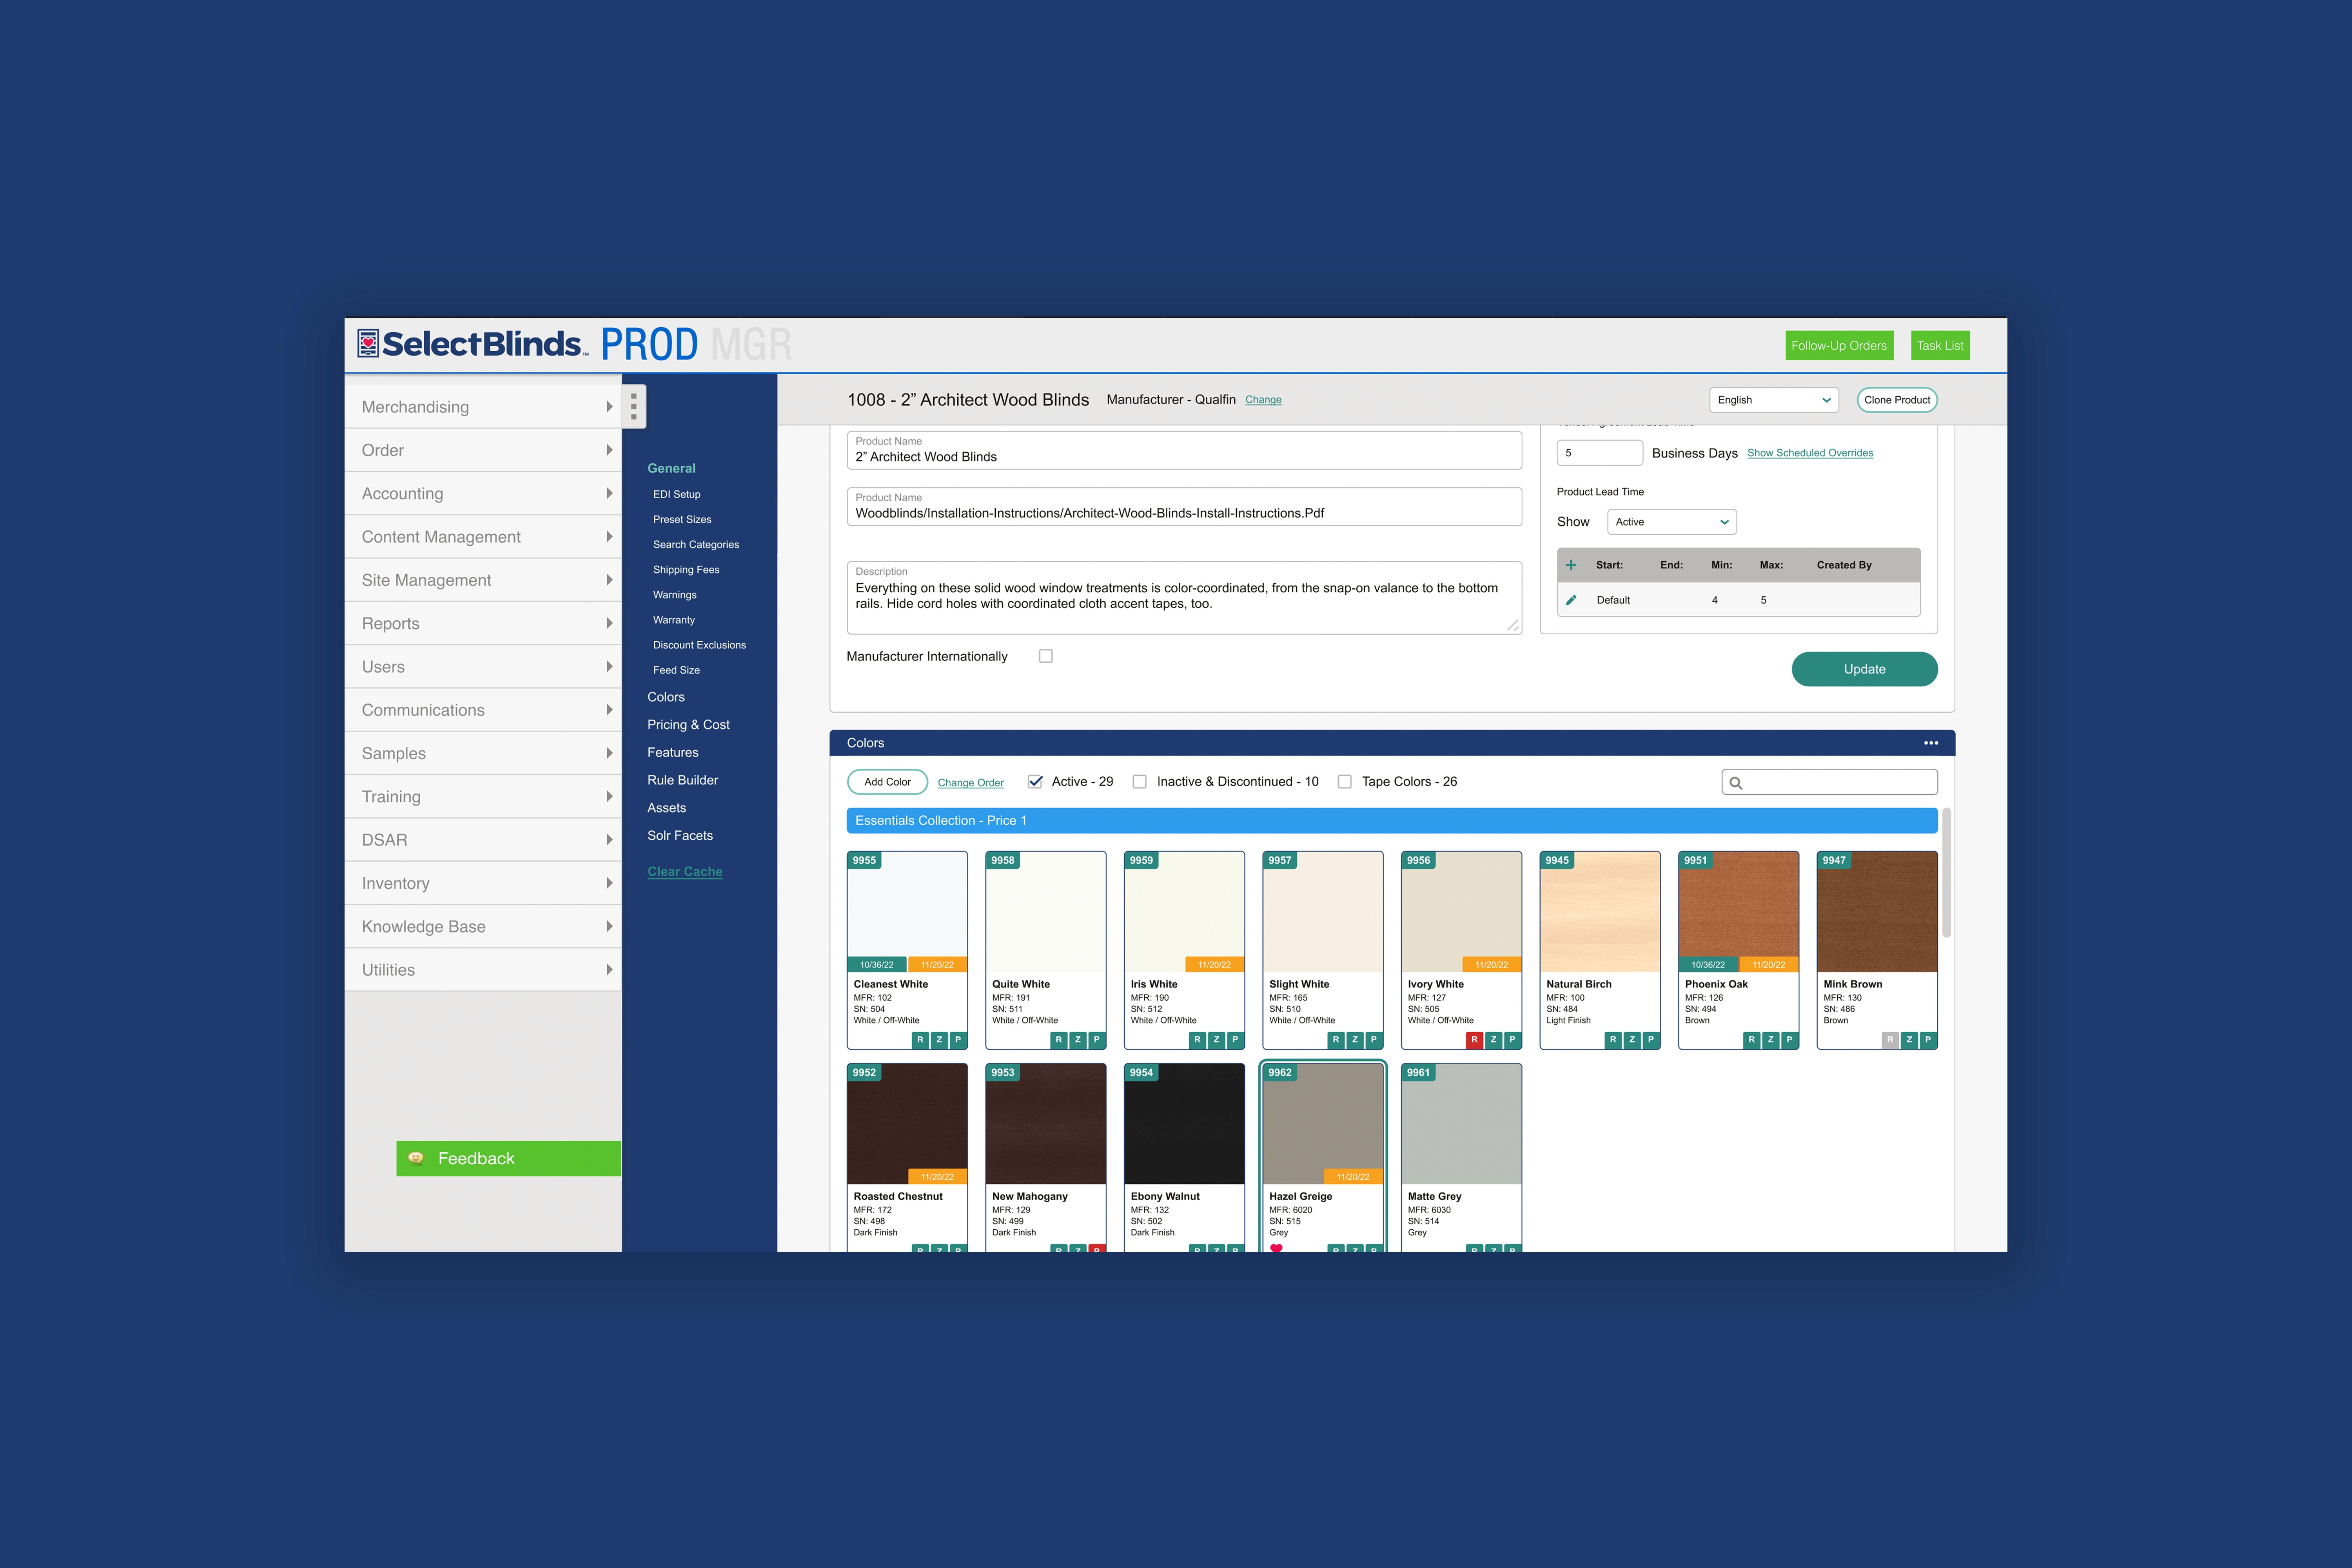
Task: Click the R badge on Natural Birch
Action: click(x=1613, y=1040)
